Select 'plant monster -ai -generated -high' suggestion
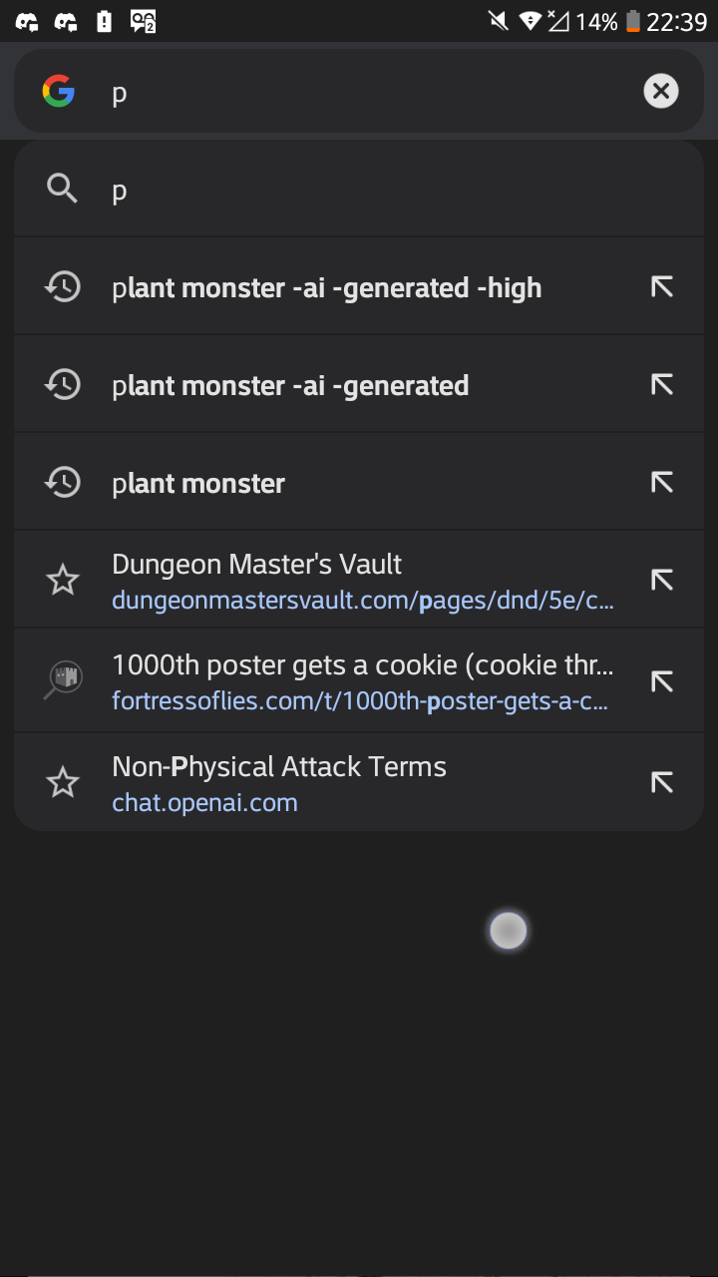This screenshot has height=1277, width=718. click(327, 288)
